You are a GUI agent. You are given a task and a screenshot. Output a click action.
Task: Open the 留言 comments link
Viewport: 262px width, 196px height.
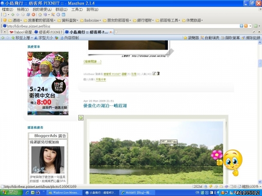pyautogui.click(x=124, y=74)
